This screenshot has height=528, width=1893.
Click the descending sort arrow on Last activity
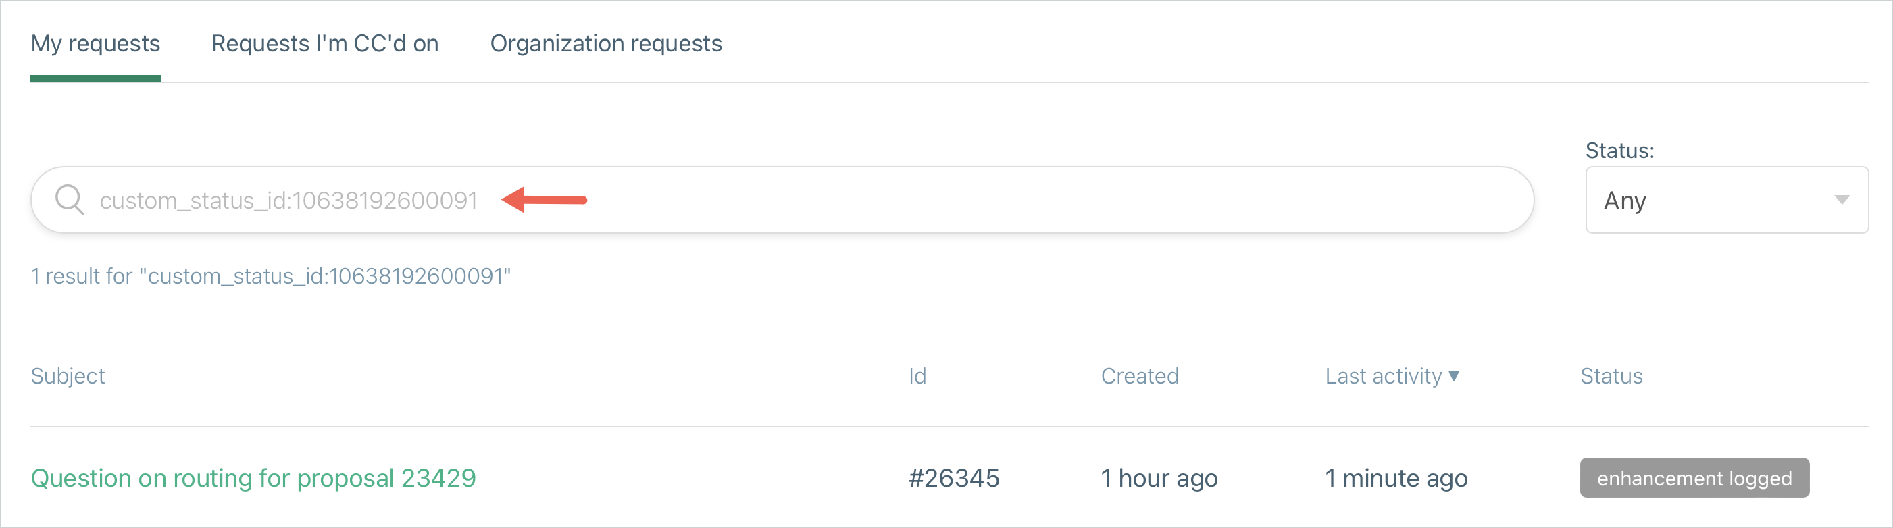pos(1456,376)
